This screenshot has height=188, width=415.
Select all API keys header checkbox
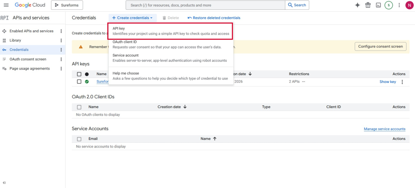pyautogui.click(x=79, y=74)
